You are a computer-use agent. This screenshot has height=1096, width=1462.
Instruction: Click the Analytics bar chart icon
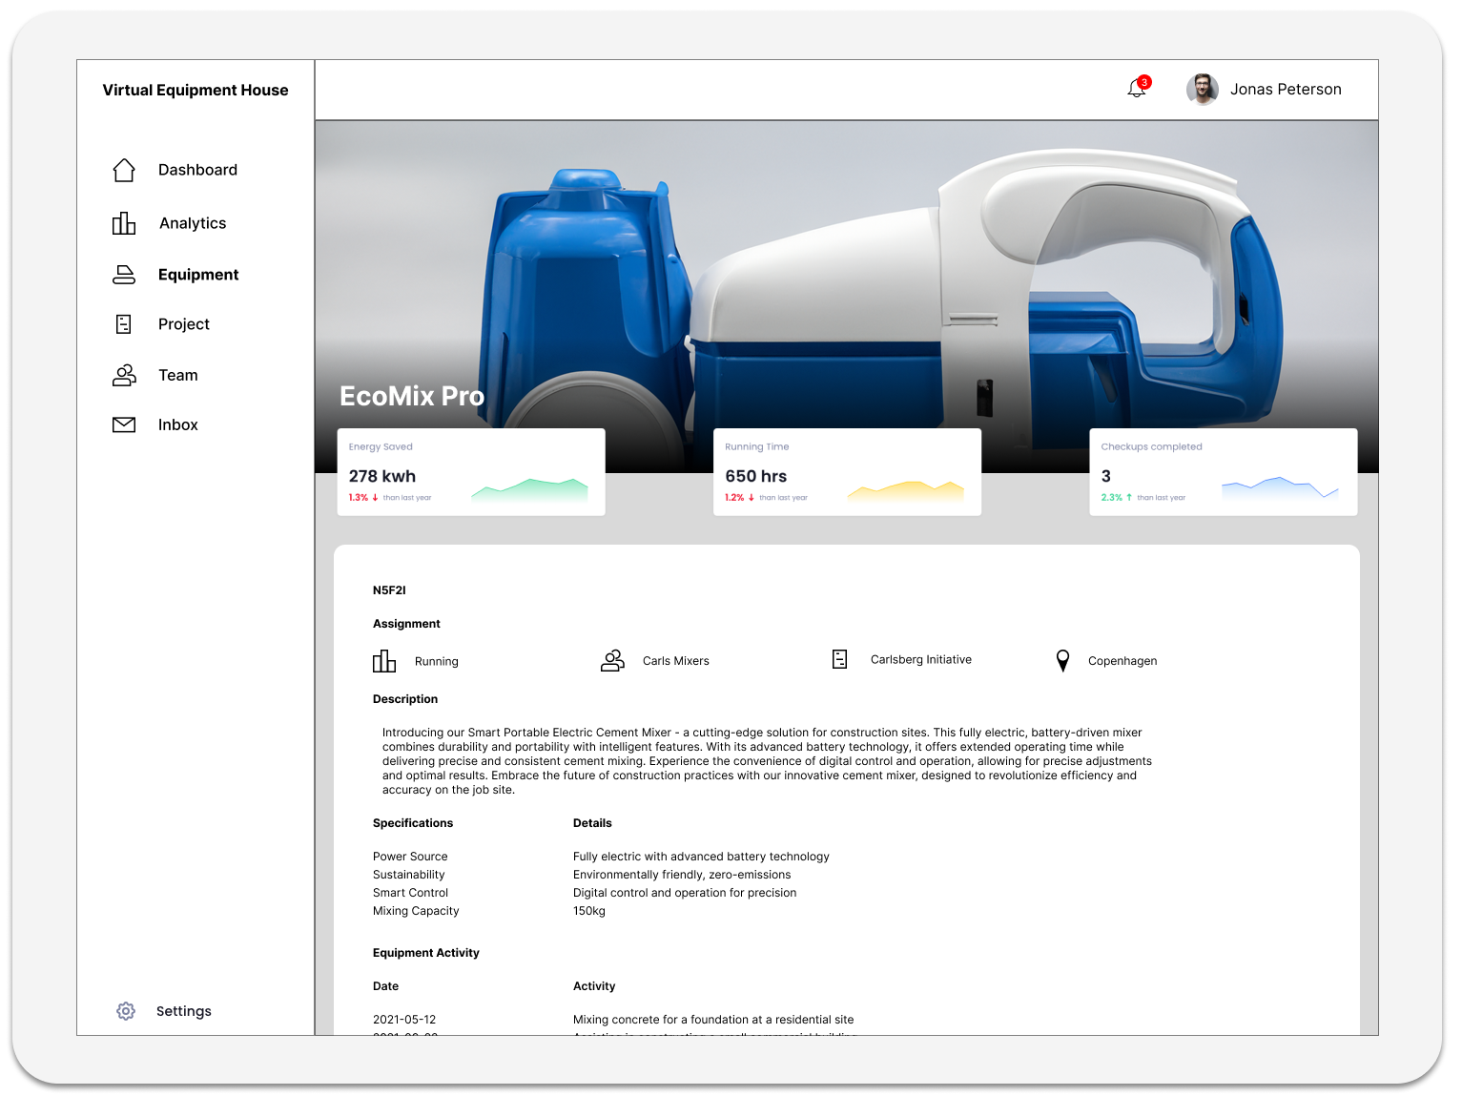[x=124, y=223]
